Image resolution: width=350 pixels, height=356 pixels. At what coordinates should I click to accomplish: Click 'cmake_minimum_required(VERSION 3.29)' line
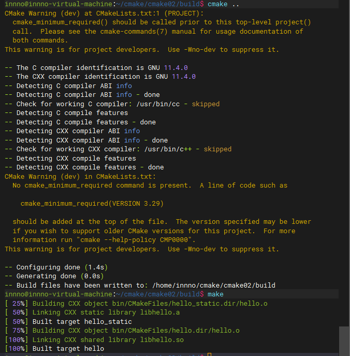coord(92,204)
